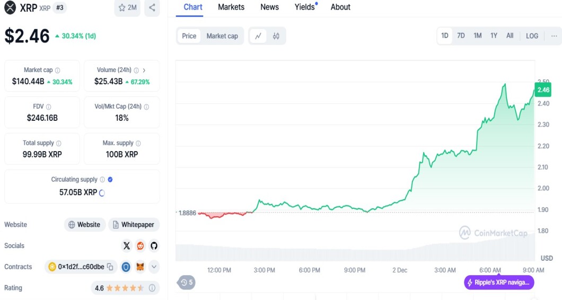Toggle the Market cap chart view
The height and width of the screenshot is (300, 562).
click(222, 36)
